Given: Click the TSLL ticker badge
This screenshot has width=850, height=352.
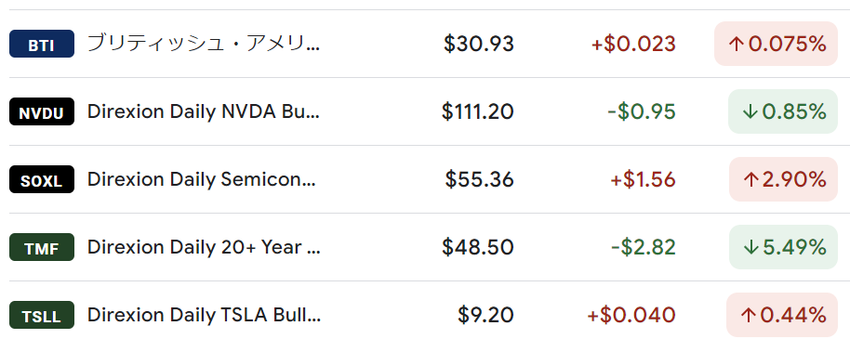Looking at the screenshot, I should click(42, 315).
